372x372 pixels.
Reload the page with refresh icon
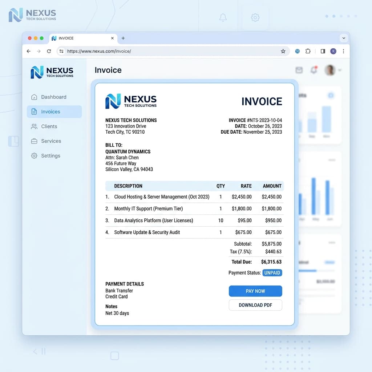tap(49, 51)
